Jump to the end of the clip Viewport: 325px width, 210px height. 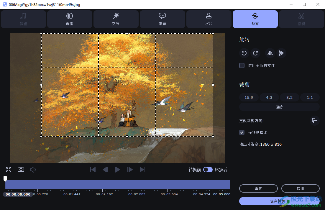142,170
